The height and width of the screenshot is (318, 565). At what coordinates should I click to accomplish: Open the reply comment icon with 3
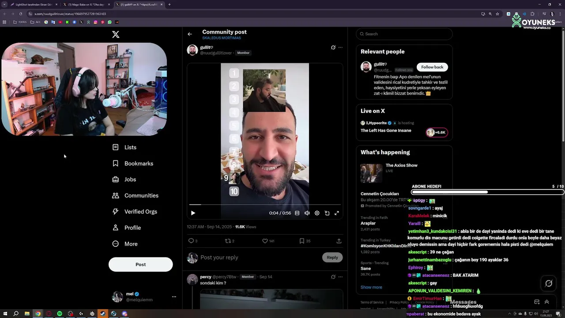tap(191, 241)
